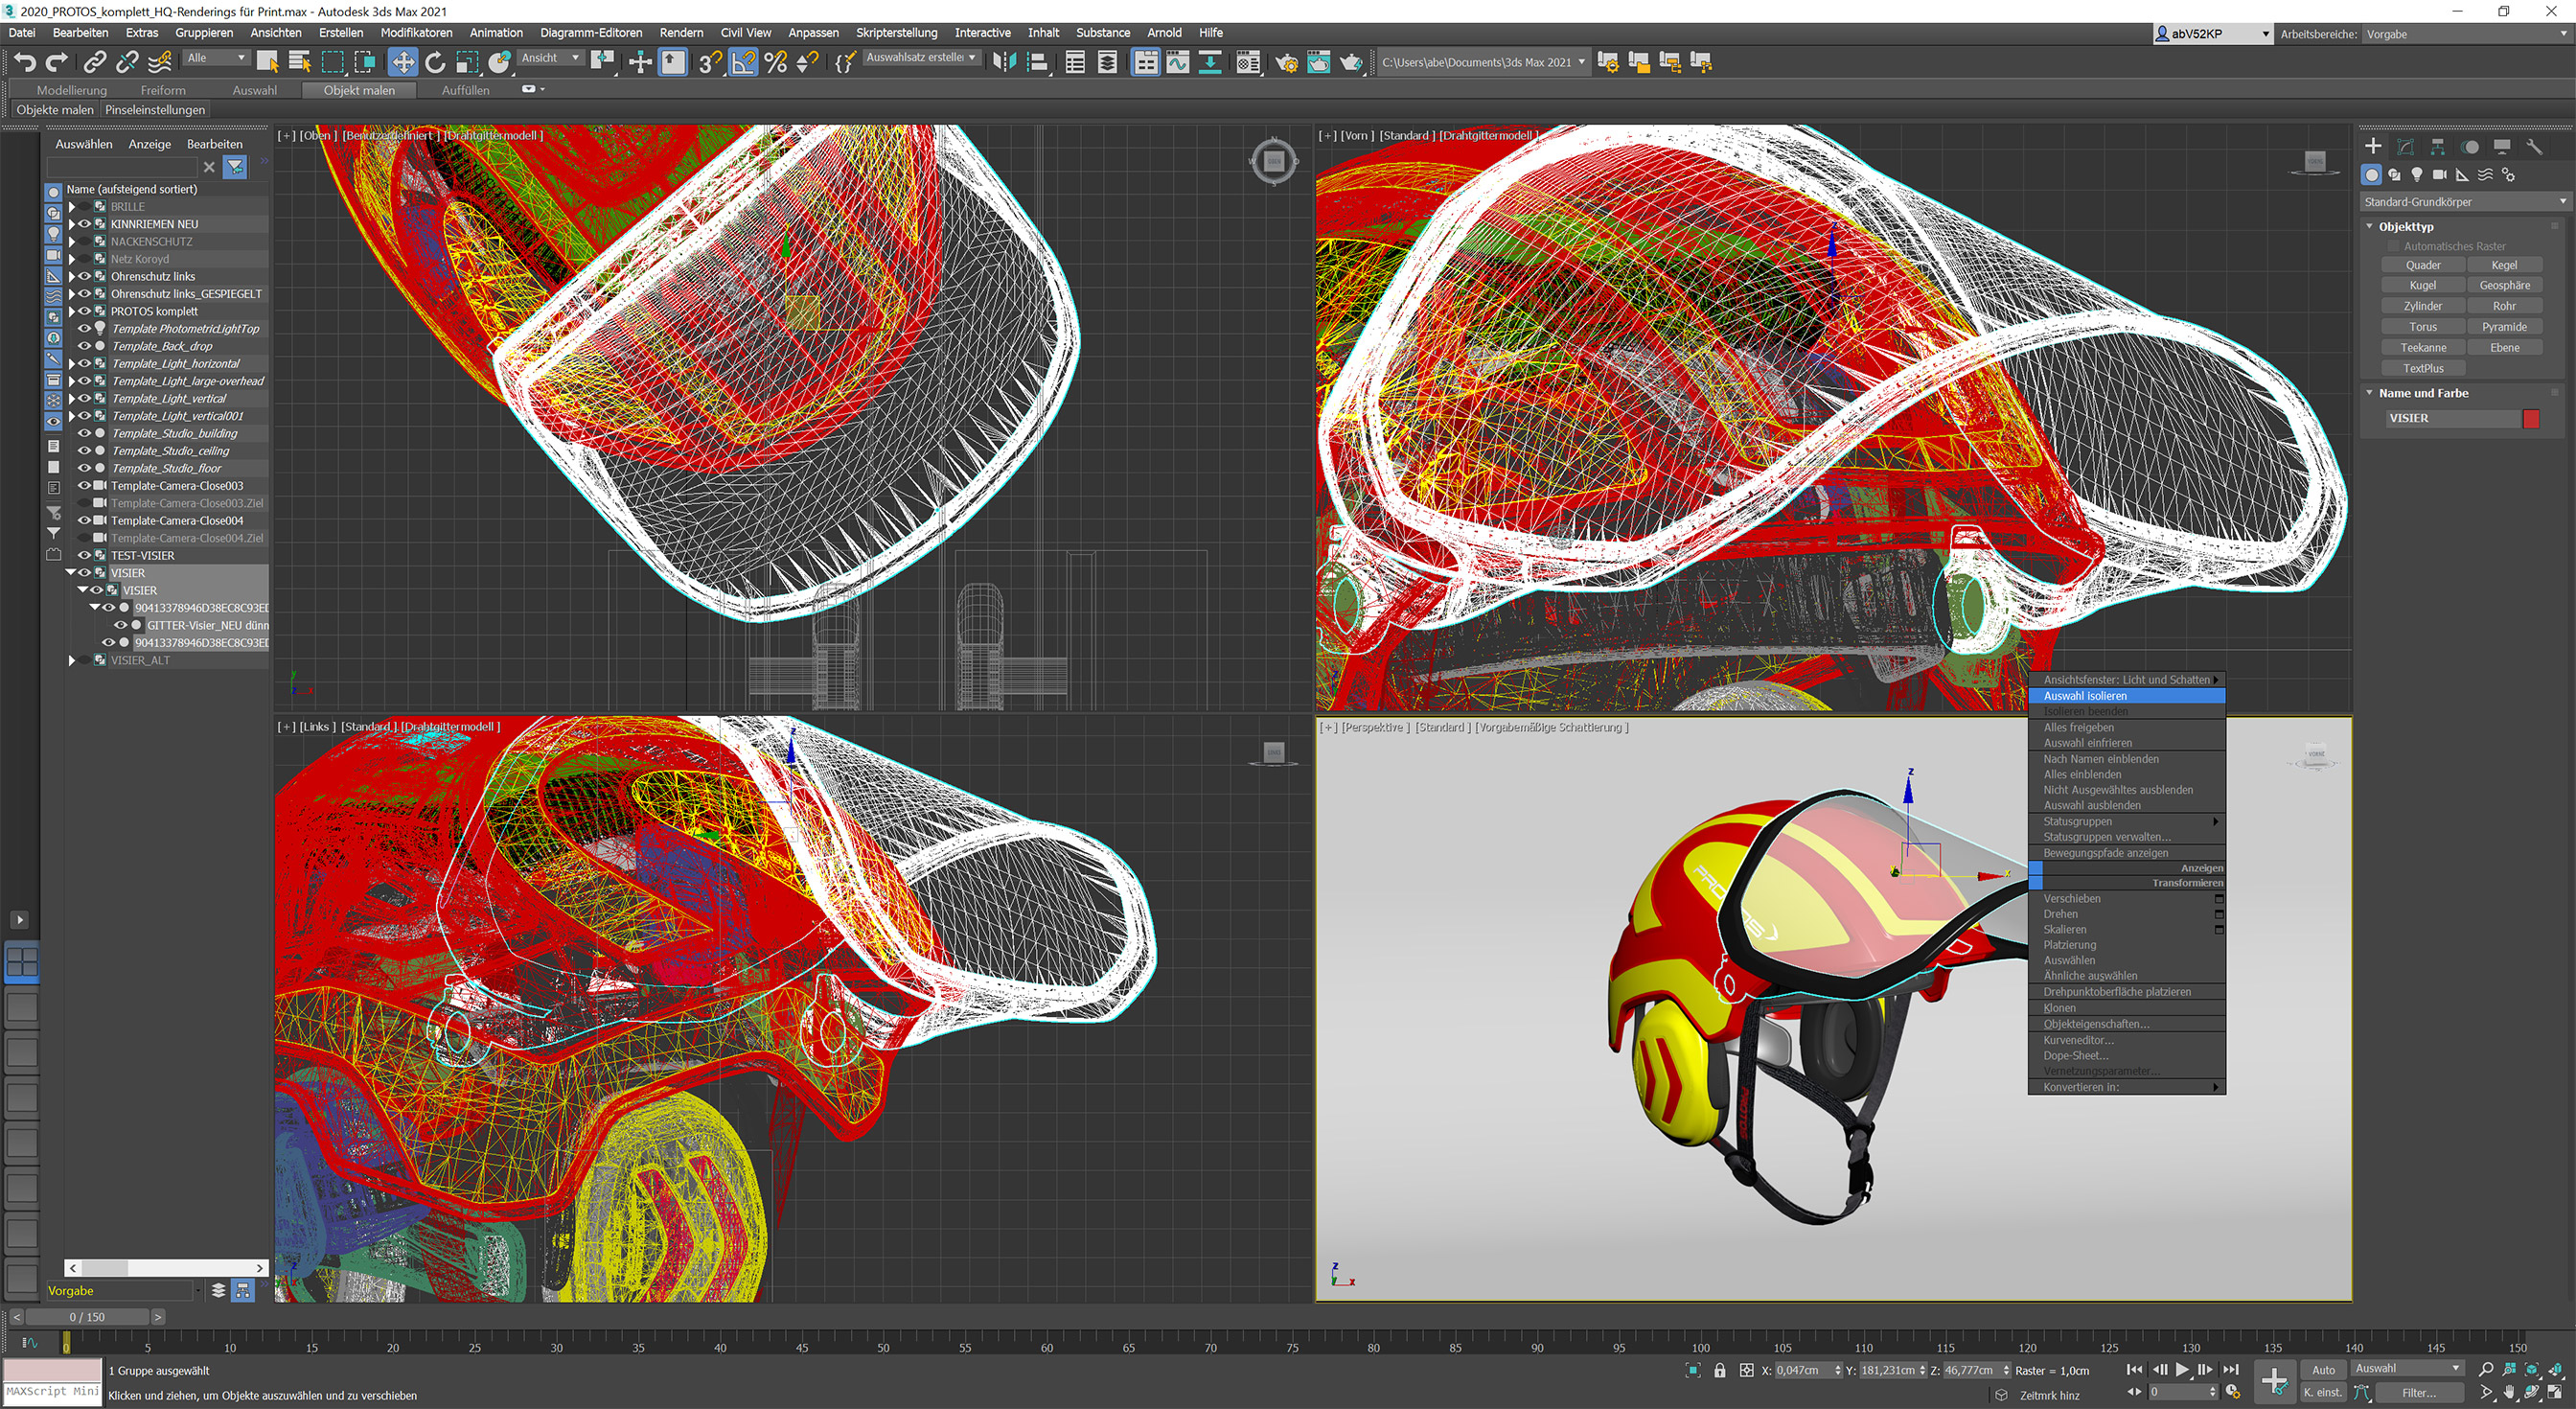Click the Geosphäre object type button

point(2504,285)
